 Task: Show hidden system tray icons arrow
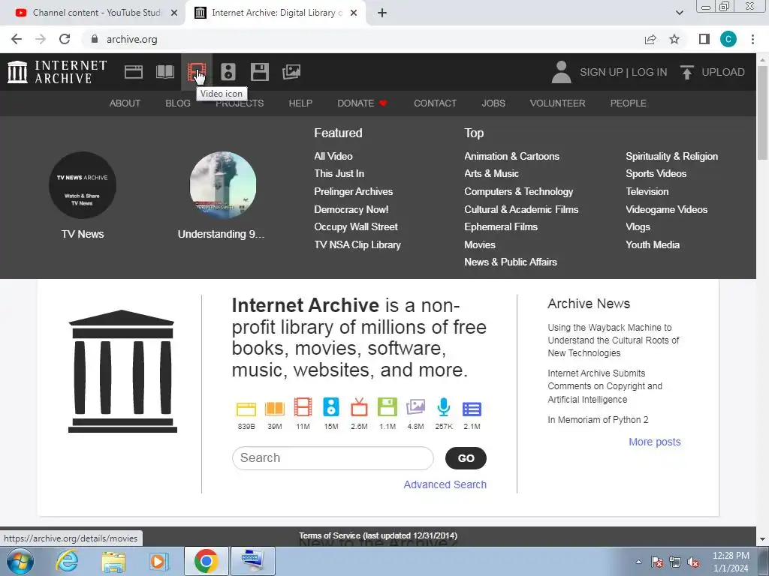pyautogui.click(x=638, y=562)
